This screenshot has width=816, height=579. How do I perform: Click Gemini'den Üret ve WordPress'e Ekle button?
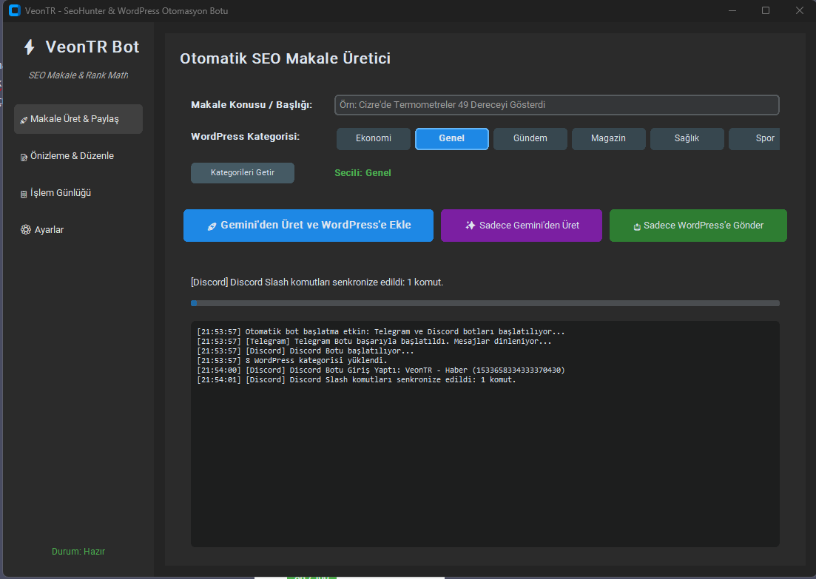308,226
